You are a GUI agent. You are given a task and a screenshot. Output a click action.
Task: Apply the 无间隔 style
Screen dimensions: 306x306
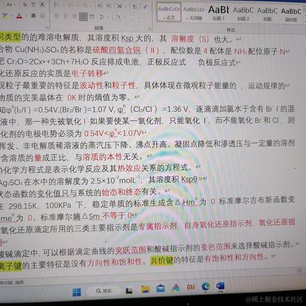tap(194, 13)
